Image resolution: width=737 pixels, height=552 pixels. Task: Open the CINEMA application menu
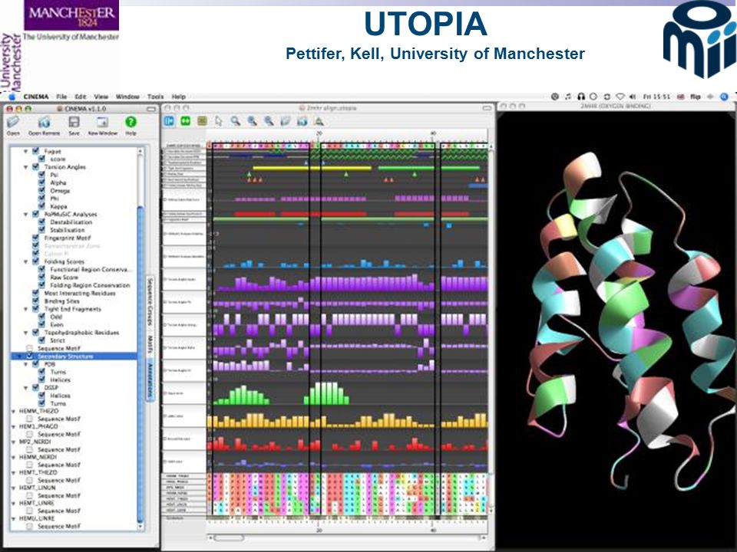(36, 97)
